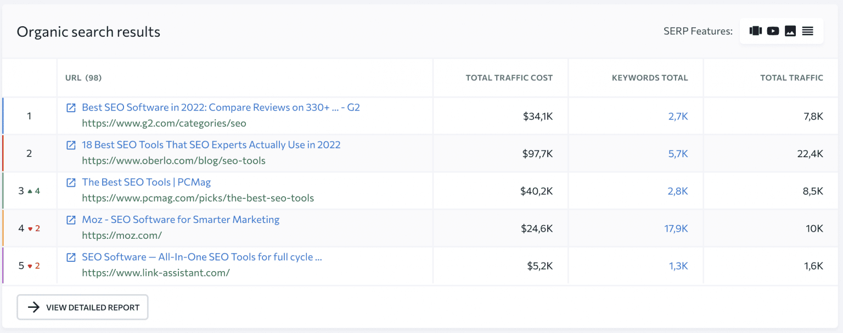
Task: Click the 2,7K keywords total for G2
Action: click(x=678, y=116)
